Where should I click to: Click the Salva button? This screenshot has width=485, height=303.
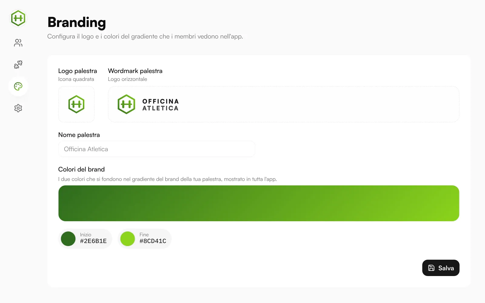point(441,268)
